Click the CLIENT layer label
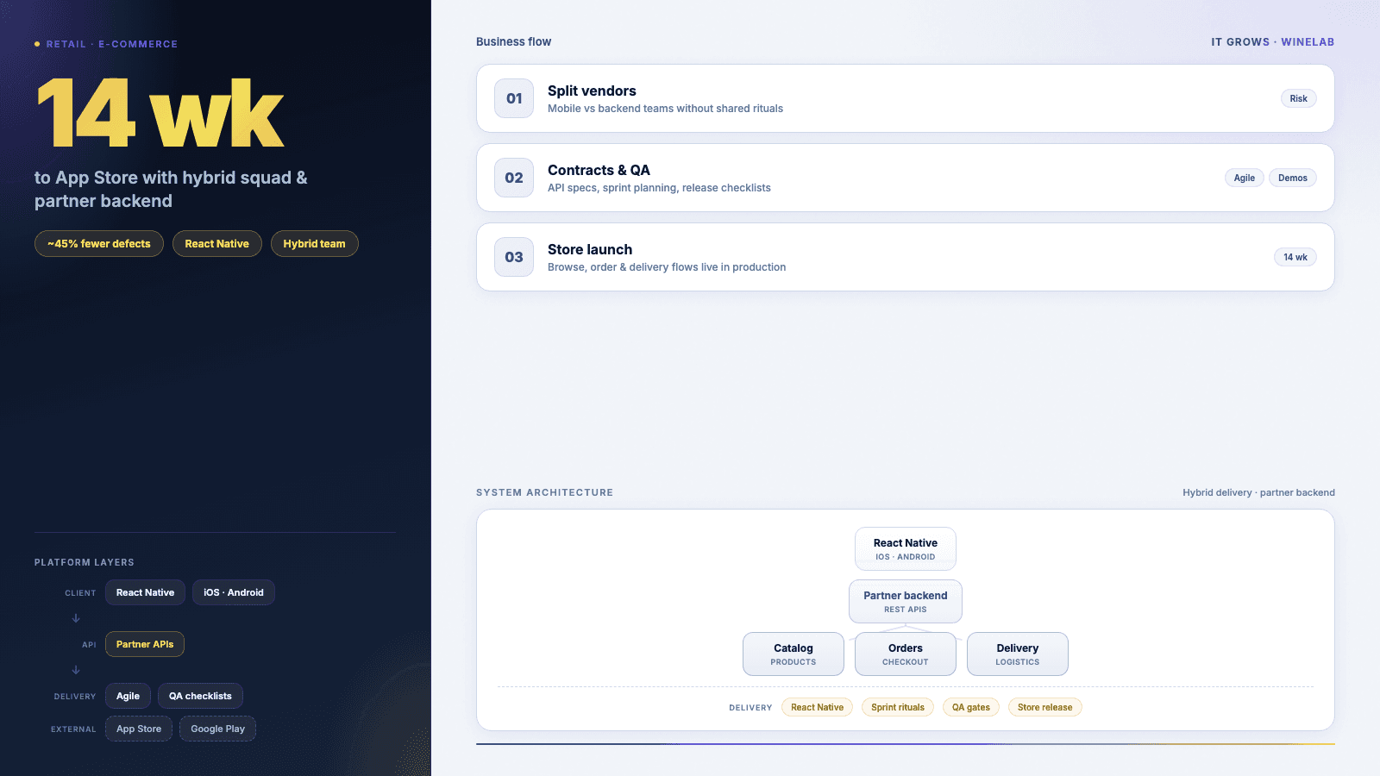The height and width of the screenshot is (776, 1380). 80,593
